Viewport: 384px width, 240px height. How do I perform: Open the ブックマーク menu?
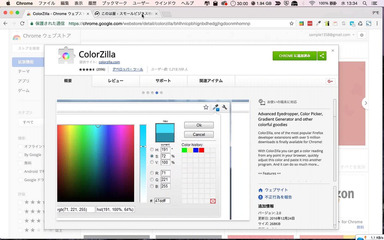pyautogui.click(x=114, y=3)
